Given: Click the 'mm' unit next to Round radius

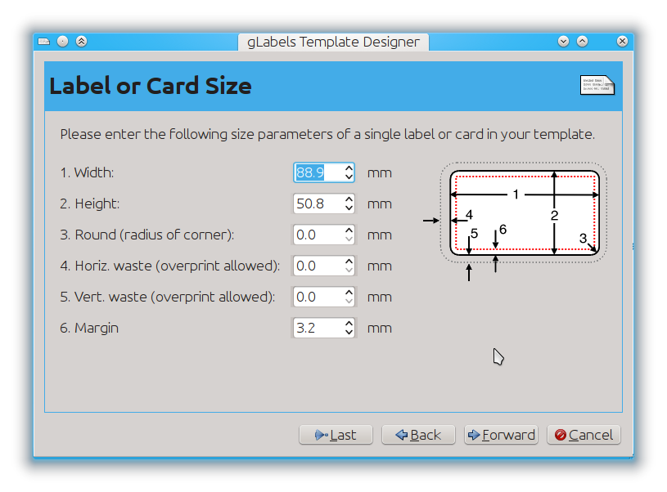Looking at the screenshot, I should click(x=380, y=235).
